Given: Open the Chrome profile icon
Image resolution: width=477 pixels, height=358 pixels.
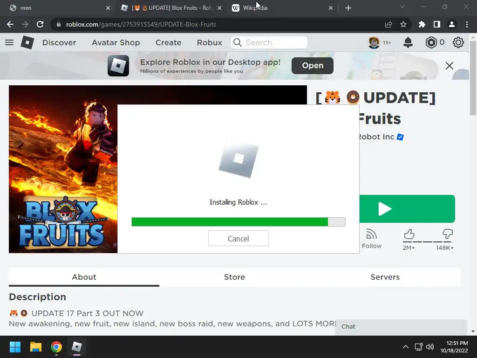Looking at the screenshot, I should coord(452,24).
